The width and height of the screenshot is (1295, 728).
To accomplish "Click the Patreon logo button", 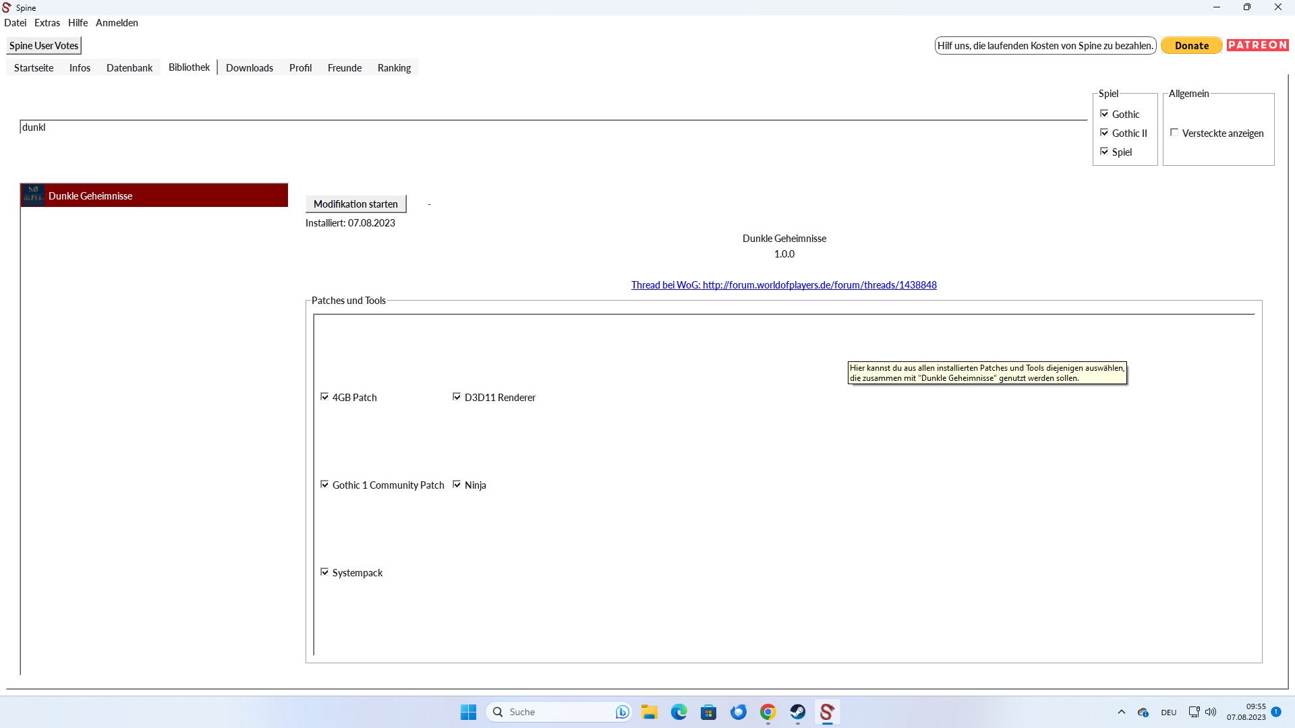I will pos(1257,45).
